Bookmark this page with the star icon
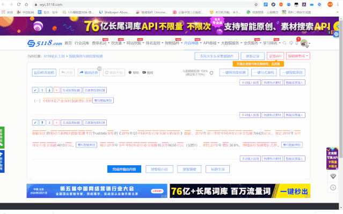 pos(256,4)
